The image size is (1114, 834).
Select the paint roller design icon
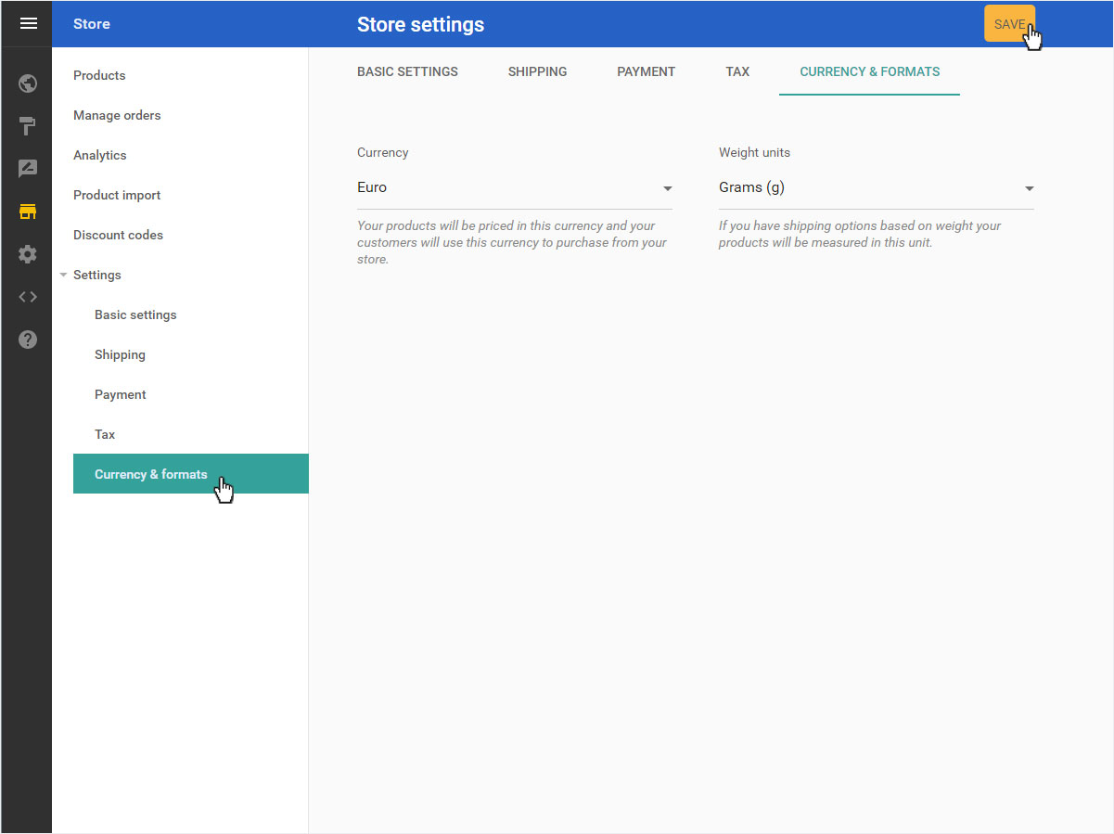pos(28,126)
